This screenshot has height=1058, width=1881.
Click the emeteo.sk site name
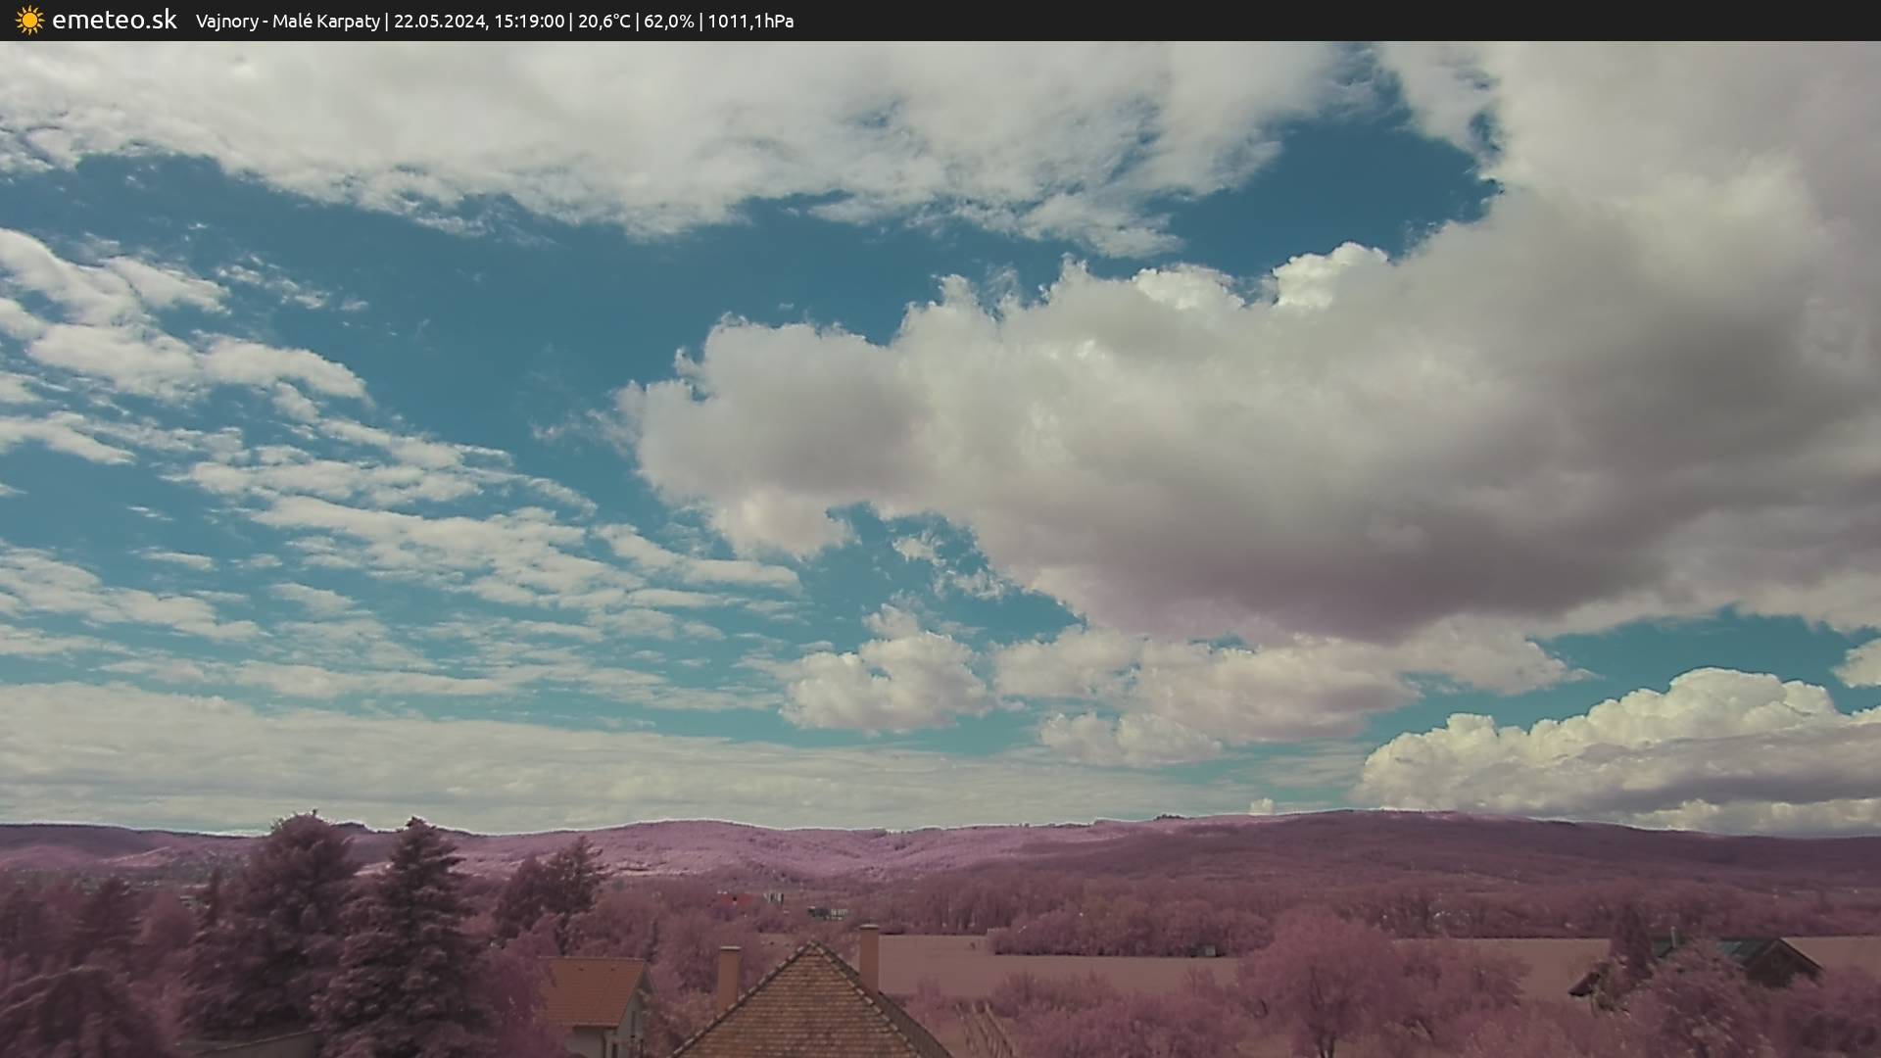(x=115, y=20)
